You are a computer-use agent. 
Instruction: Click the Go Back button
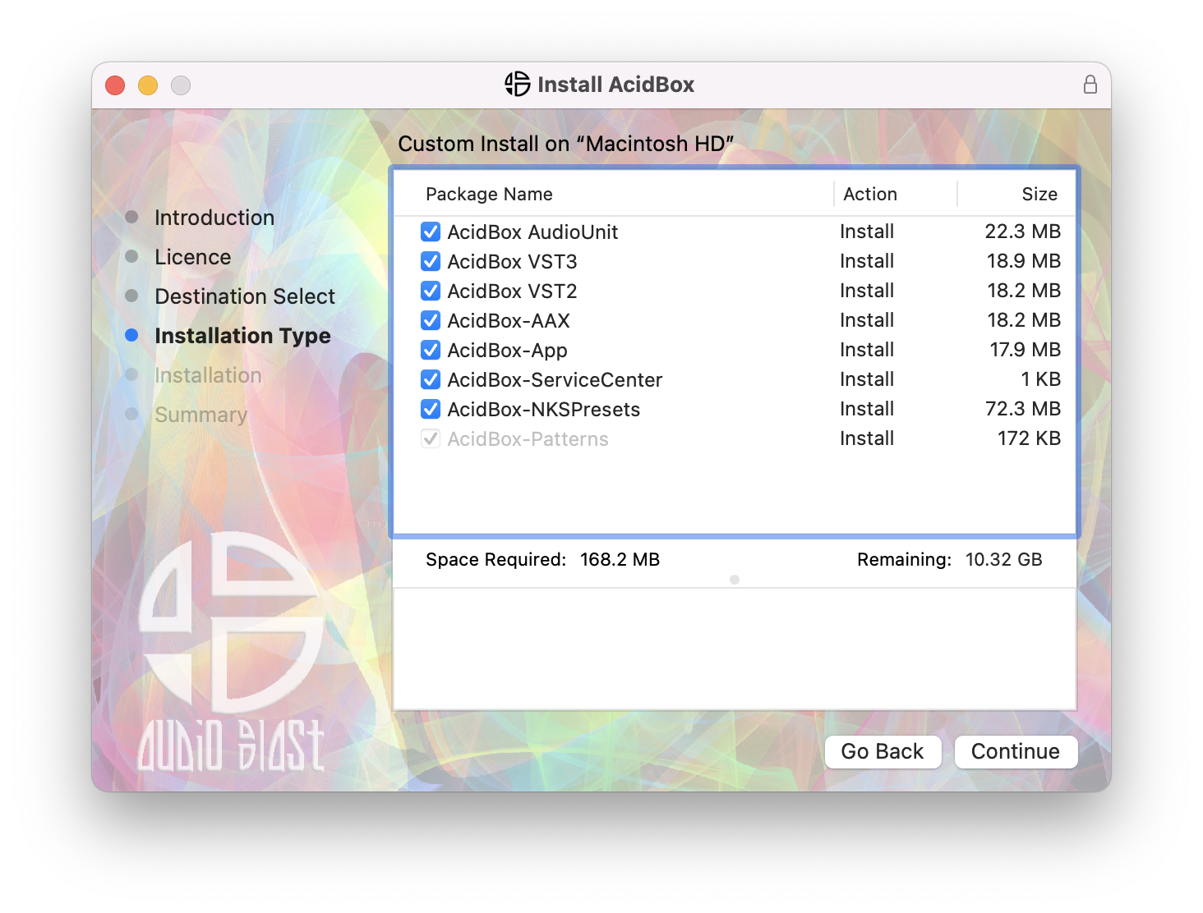pos(883,751)
